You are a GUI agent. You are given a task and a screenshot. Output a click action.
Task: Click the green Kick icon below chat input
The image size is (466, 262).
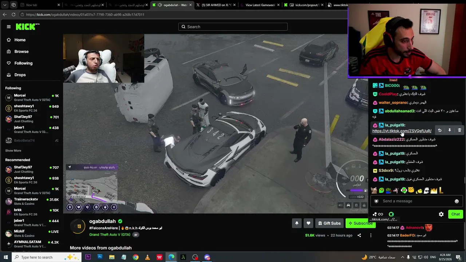(x=391, y=214)
